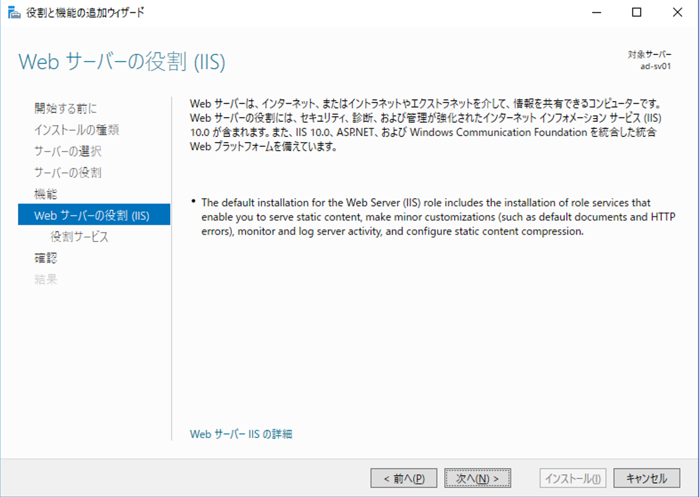Go to the 確認 step
Screen dimensions: 699x497
46,258
